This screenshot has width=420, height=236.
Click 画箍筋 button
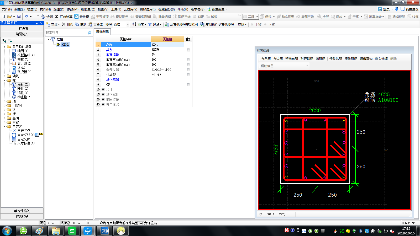pos(321,59)
